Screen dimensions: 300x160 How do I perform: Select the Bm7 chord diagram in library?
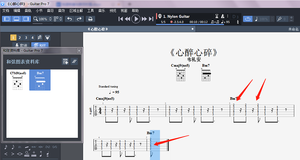click(40, 80)
